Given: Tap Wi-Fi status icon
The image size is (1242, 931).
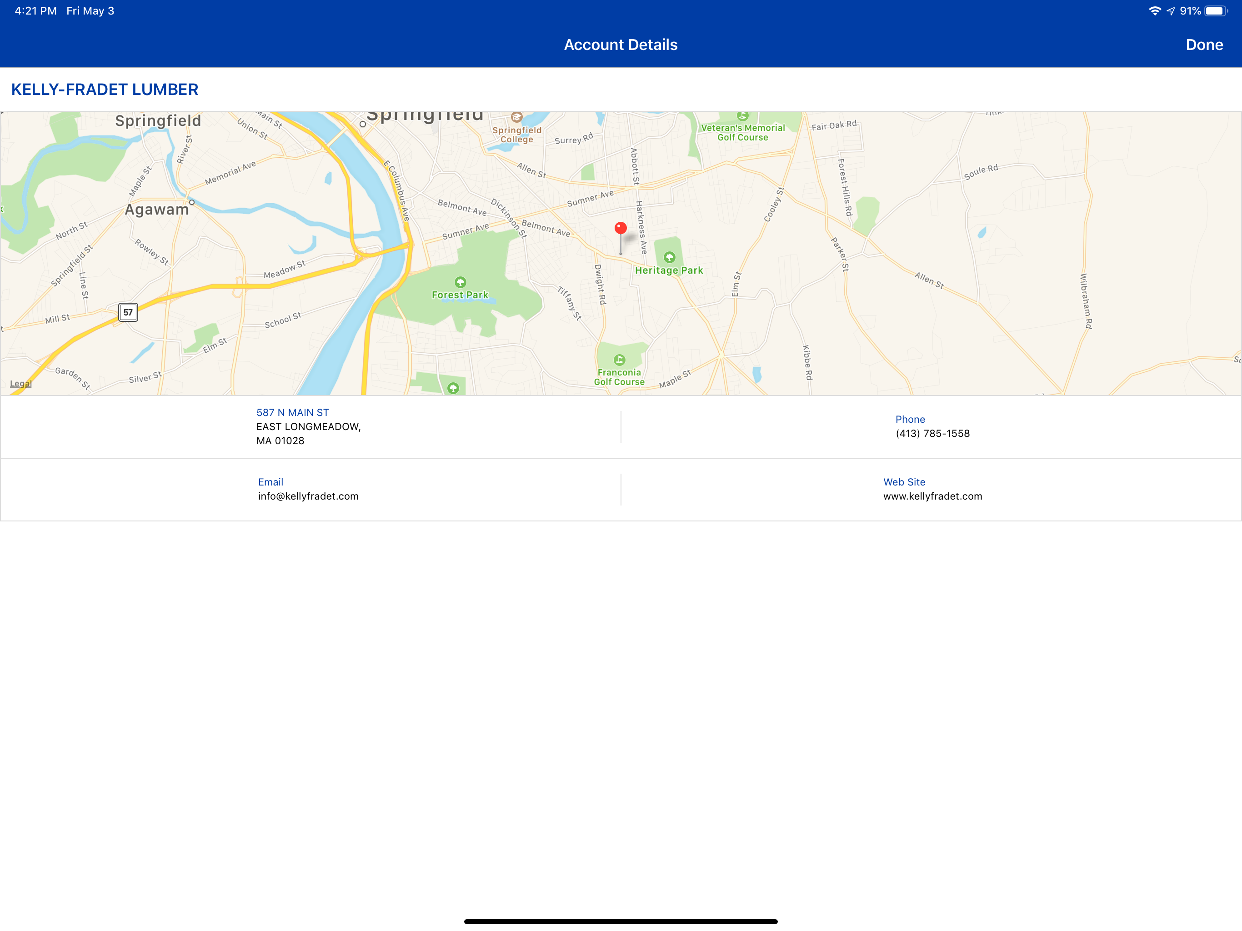Looking at the screenshot, I should 1154,10.
